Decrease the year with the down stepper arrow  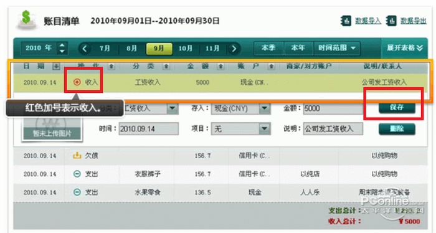pyautogui.click(x=62, y=51)
